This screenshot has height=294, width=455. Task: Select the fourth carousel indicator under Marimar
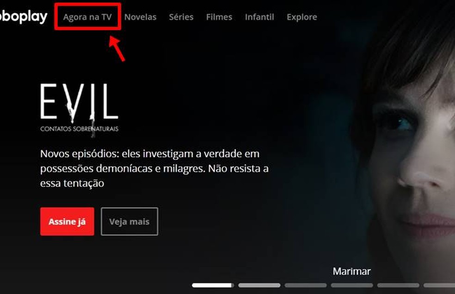click(352, 285)
